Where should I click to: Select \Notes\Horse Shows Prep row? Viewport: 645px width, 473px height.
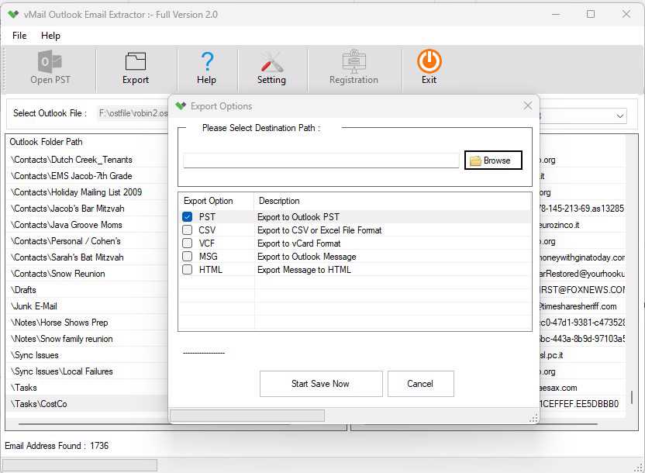tap(87, 323)
